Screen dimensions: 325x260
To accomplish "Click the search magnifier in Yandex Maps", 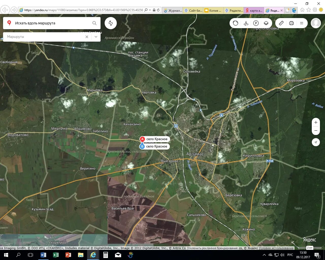I will [94, 23].
